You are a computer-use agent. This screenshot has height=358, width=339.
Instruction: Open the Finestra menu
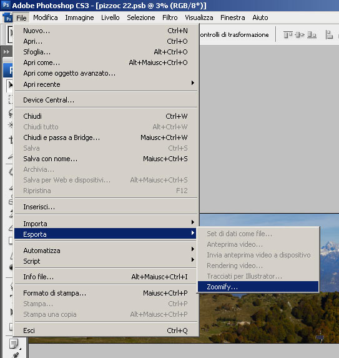233,17
